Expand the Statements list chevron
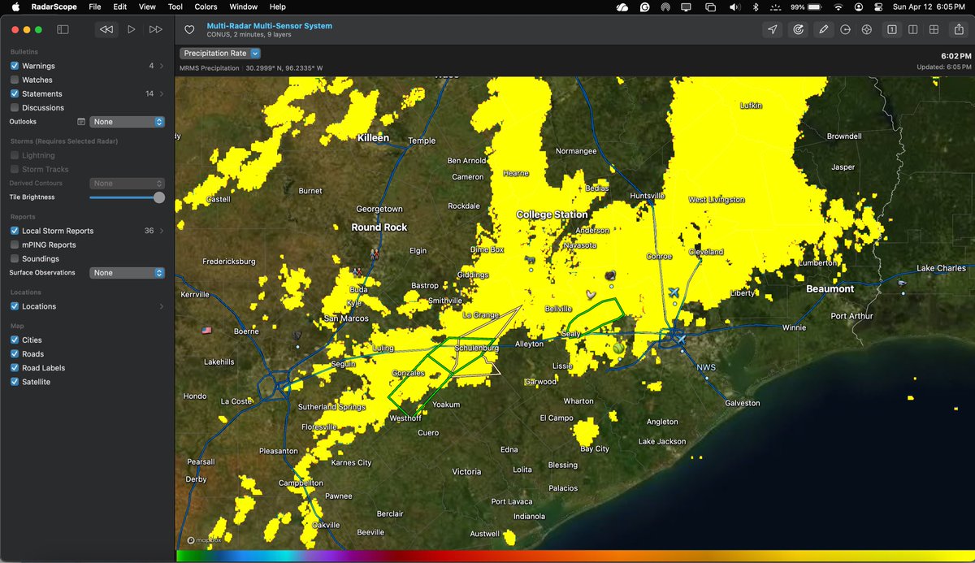The width and height of the screenshot is (975, 563). [161, 93]
